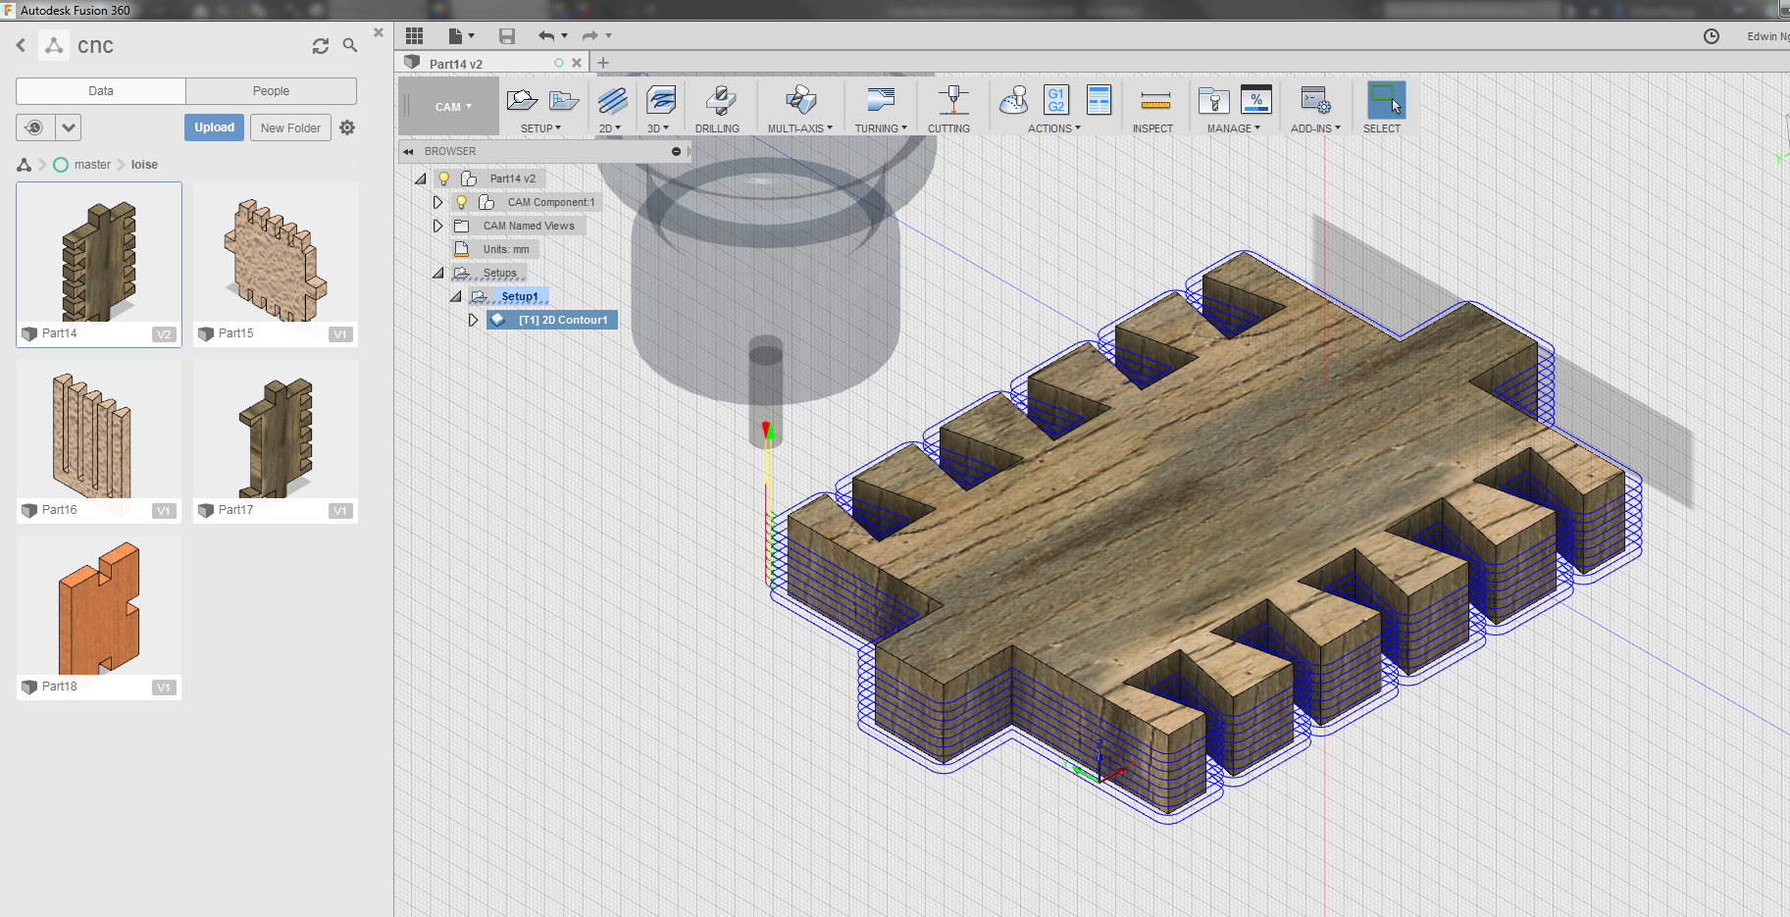The width and height of the screenshot is (1790, 917).
Task: Click the Cutting tool icon
Action: [951, 100]
